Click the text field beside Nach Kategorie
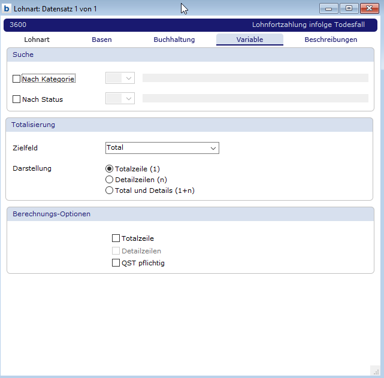The height and width of the screenshot is (378, 384). 255,78
